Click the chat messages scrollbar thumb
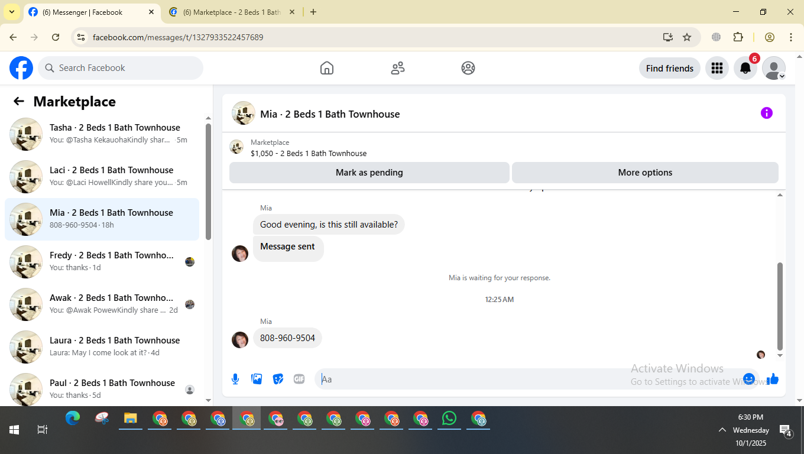Image resolution: width=804 pixels, height=454 pixels. 780,306
